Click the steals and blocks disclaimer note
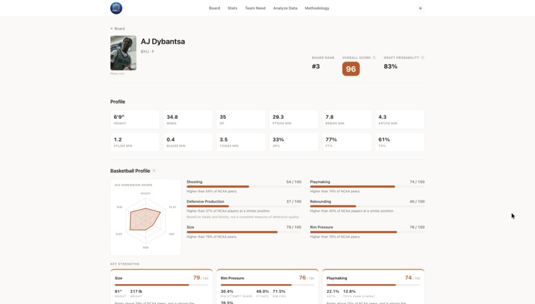This screenshot has width=535, height=304. [x=243, y=217]
